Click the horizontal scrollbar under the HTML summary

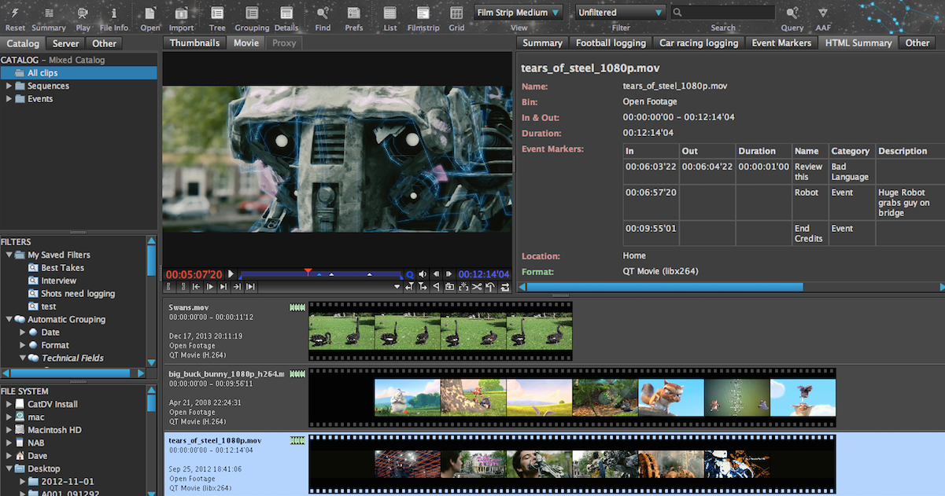pos(665,287)
